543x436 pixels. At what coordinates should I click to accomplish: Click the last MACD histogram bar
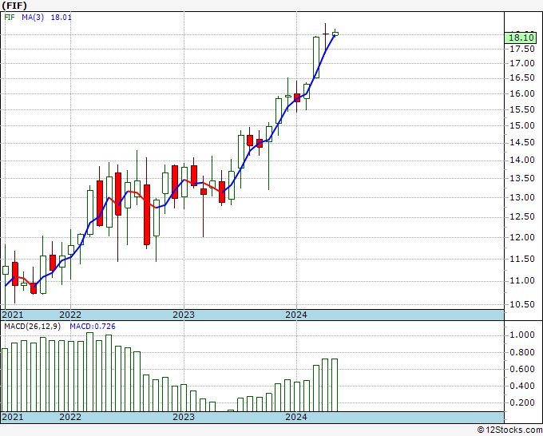335,385
